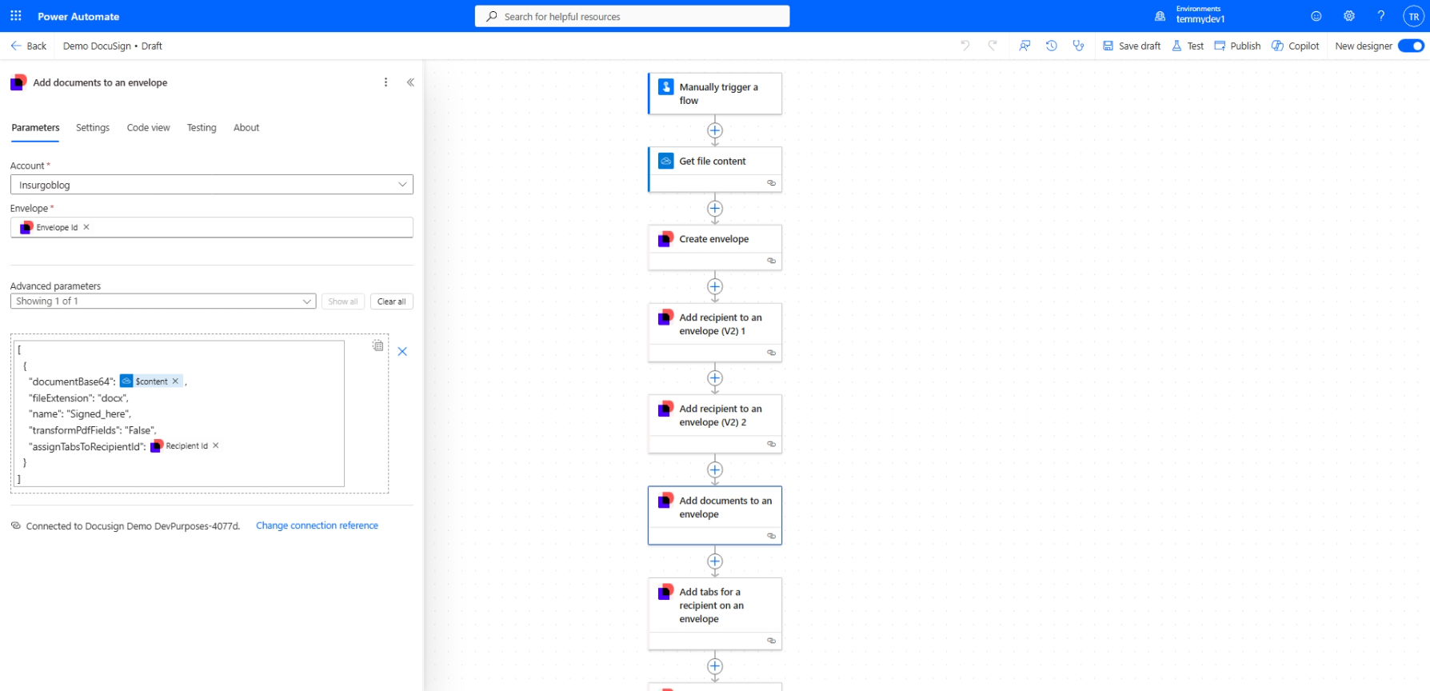
Task: Click the copy icon in parameter box
Action: click(377, 345)
